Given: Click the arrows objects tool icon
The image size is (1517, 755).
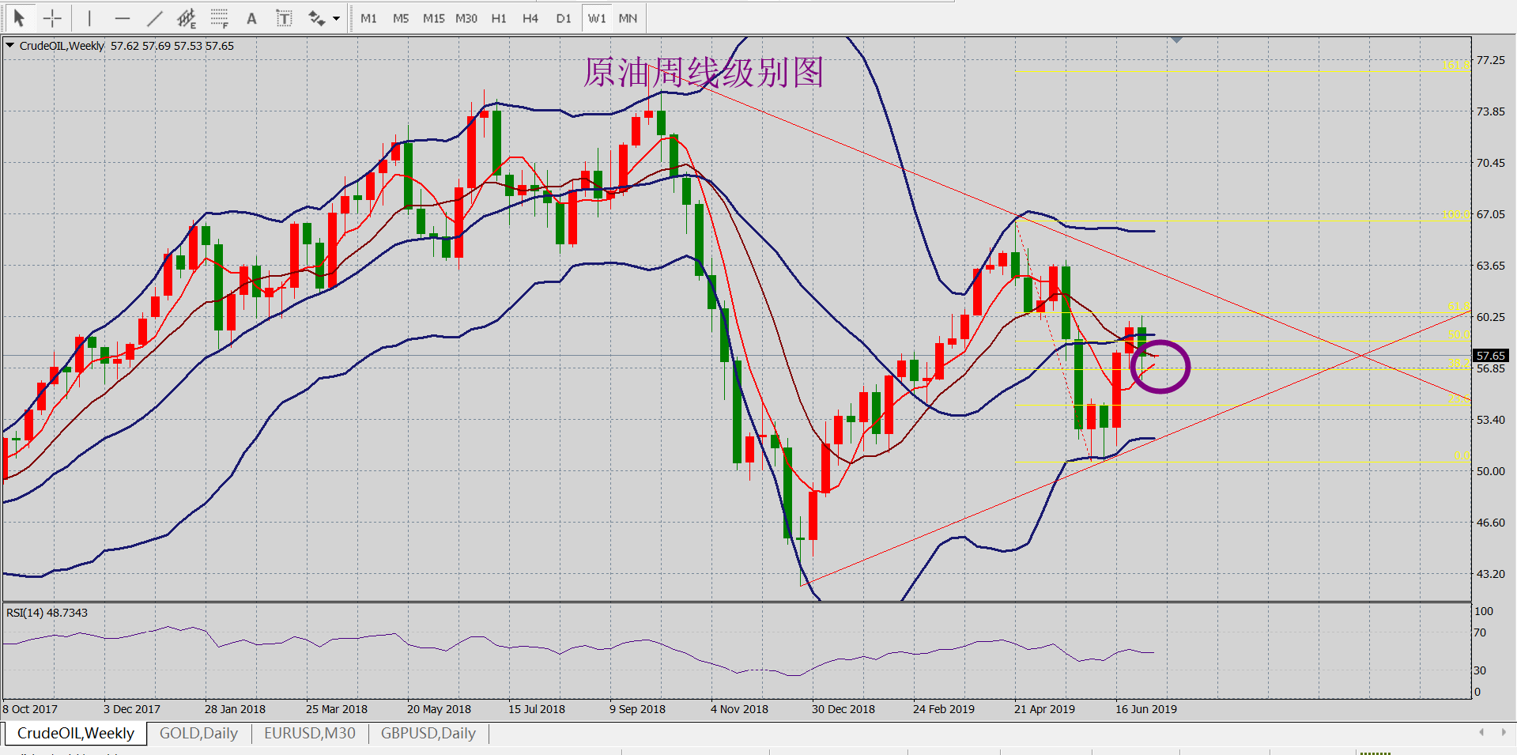Looking at the screenshot, I should point(316,17).
